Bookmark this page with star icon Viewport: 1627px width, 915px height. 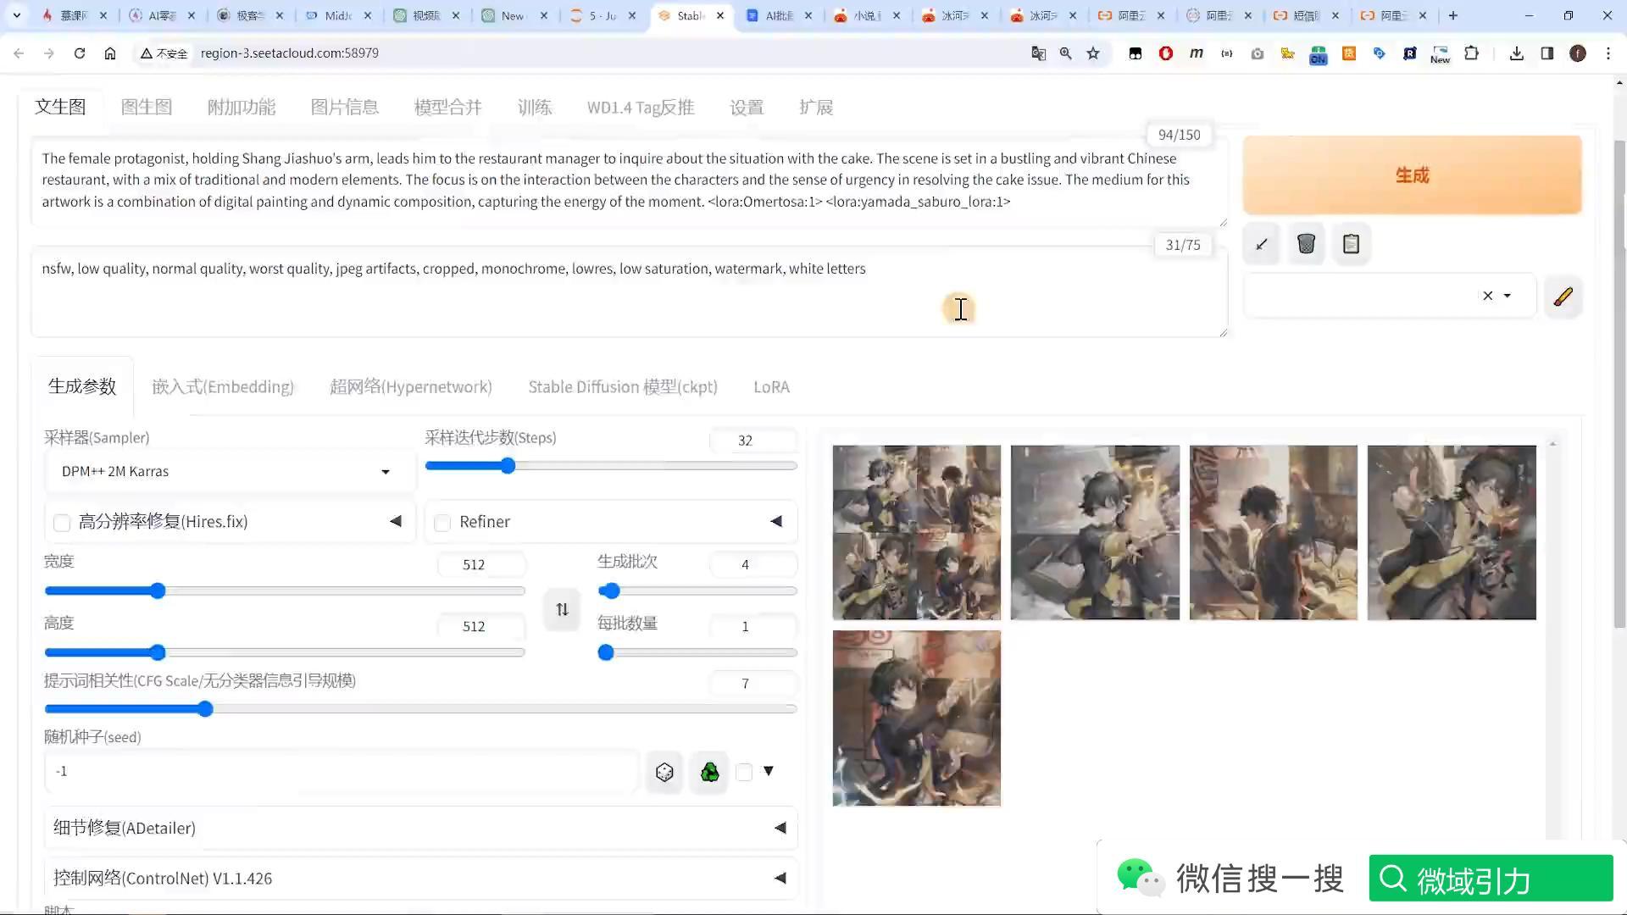(1093, 53)
